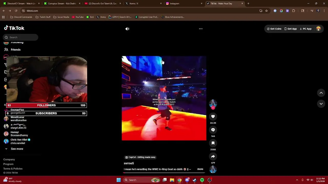Share the video with the arrow icon
The height and width of the screenshot is (184, 328).
click(213, 156)
